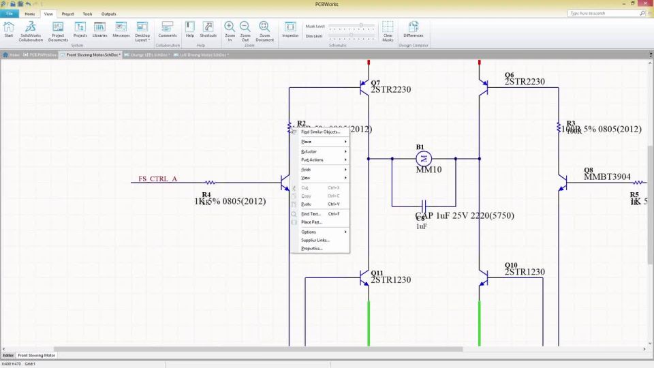Viewport: 654px width, 368px height.
Task: Expand the Place submenu
Action: (x=320, y=142)
